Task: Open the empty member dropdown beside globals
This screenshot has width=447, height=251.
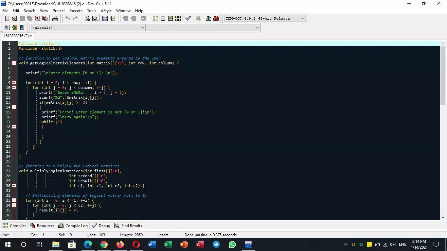Action: pos(203,28)
